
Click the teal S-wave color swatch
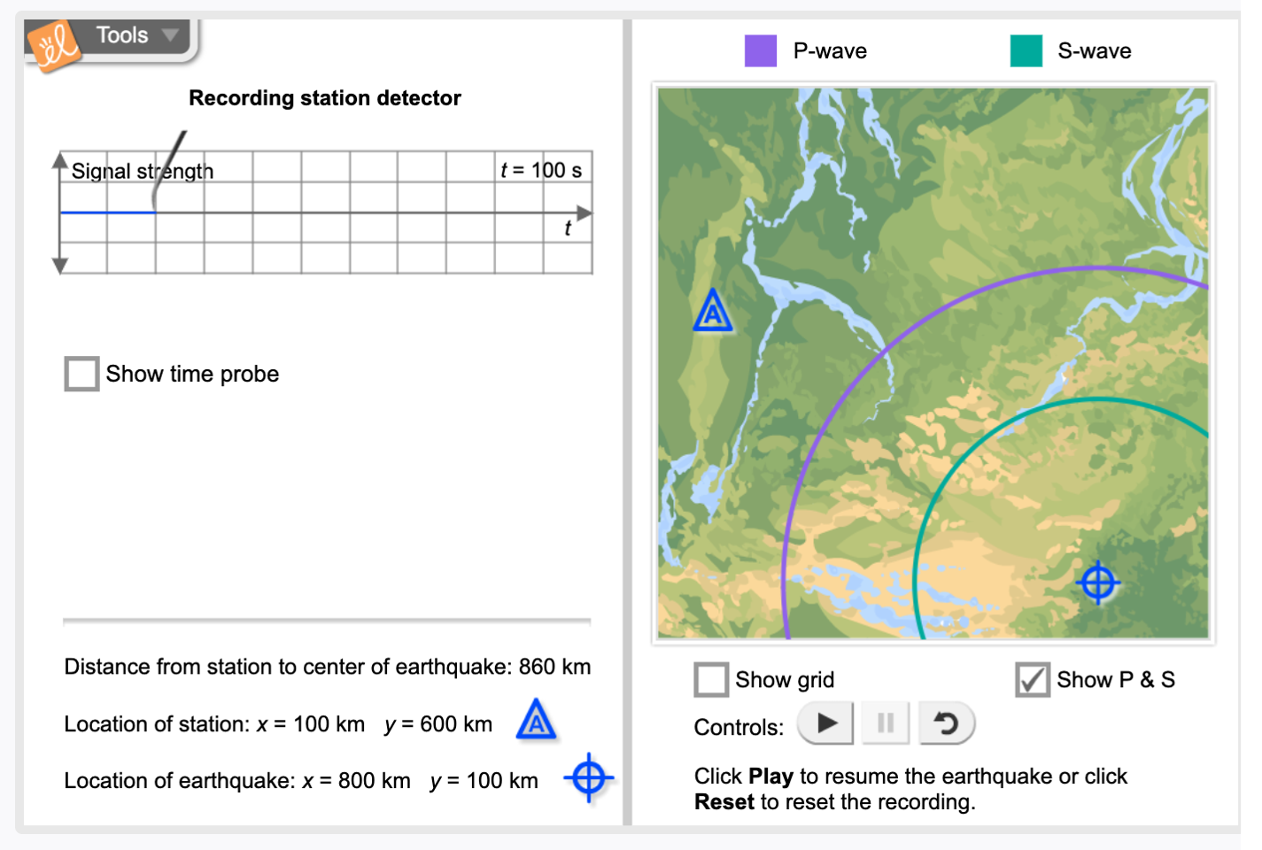coord(1026,51)
